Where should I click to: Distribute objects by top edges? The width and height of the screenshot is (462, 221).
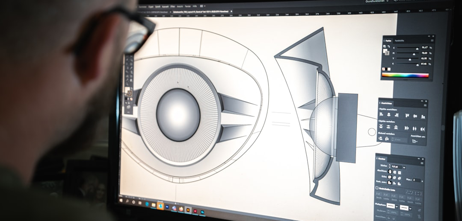pyautogui.click(x=381, y=126)
